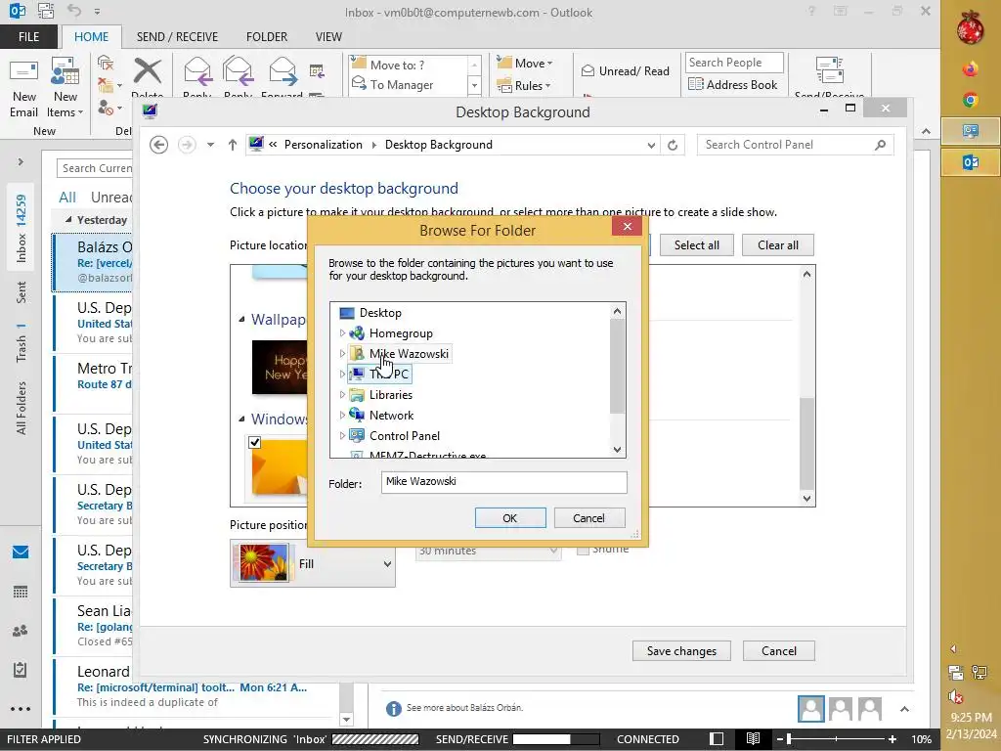Switch to the FOLDER ribbon tab
1001x751 pixels.
tap(267, 37)
